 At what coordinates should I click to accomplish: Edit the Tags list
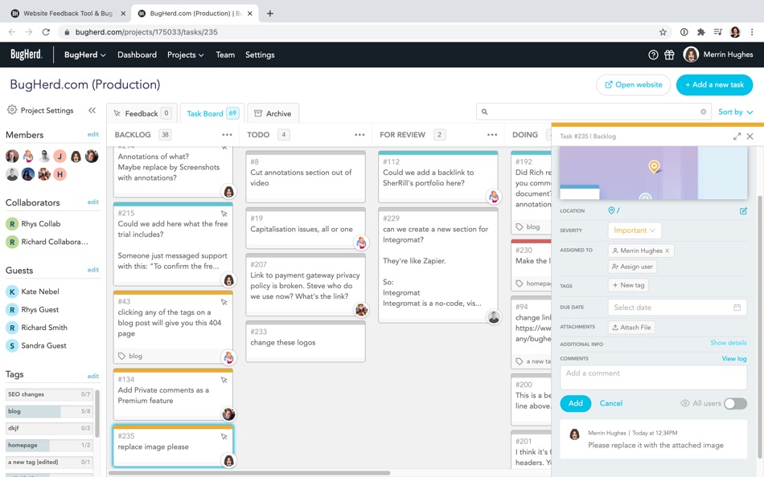click(93, 377)
